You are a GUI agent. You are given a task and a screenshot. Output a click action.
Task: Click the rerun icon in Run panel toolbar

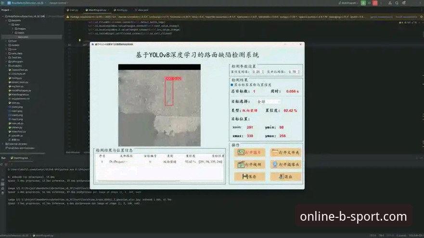coord(2,164)
